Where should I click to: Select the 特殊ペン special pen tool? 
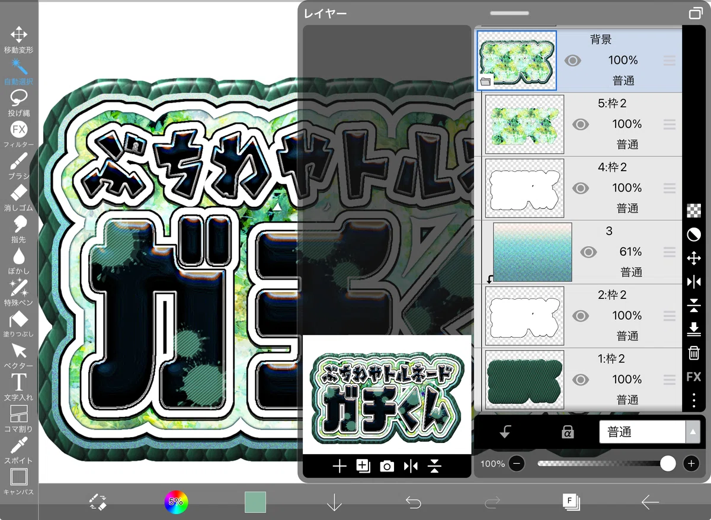[19, 292]
